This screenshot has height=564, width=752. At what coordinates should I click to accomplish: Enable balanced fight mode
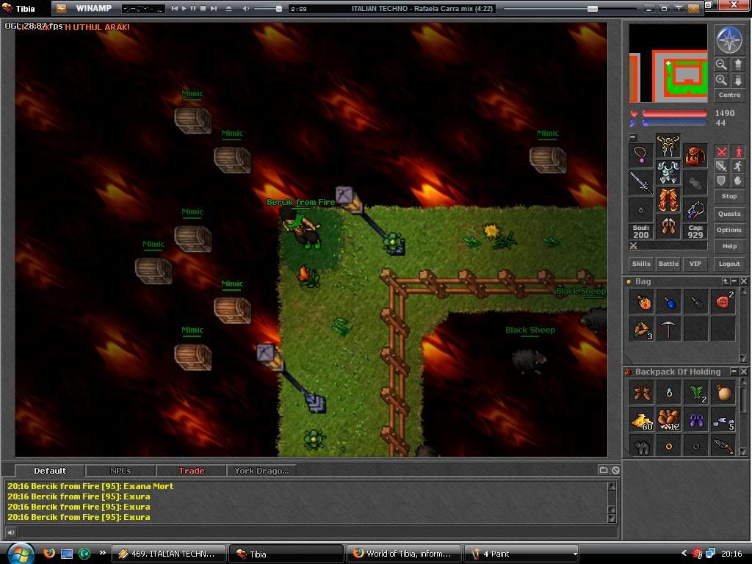click(x=721, y=167)
